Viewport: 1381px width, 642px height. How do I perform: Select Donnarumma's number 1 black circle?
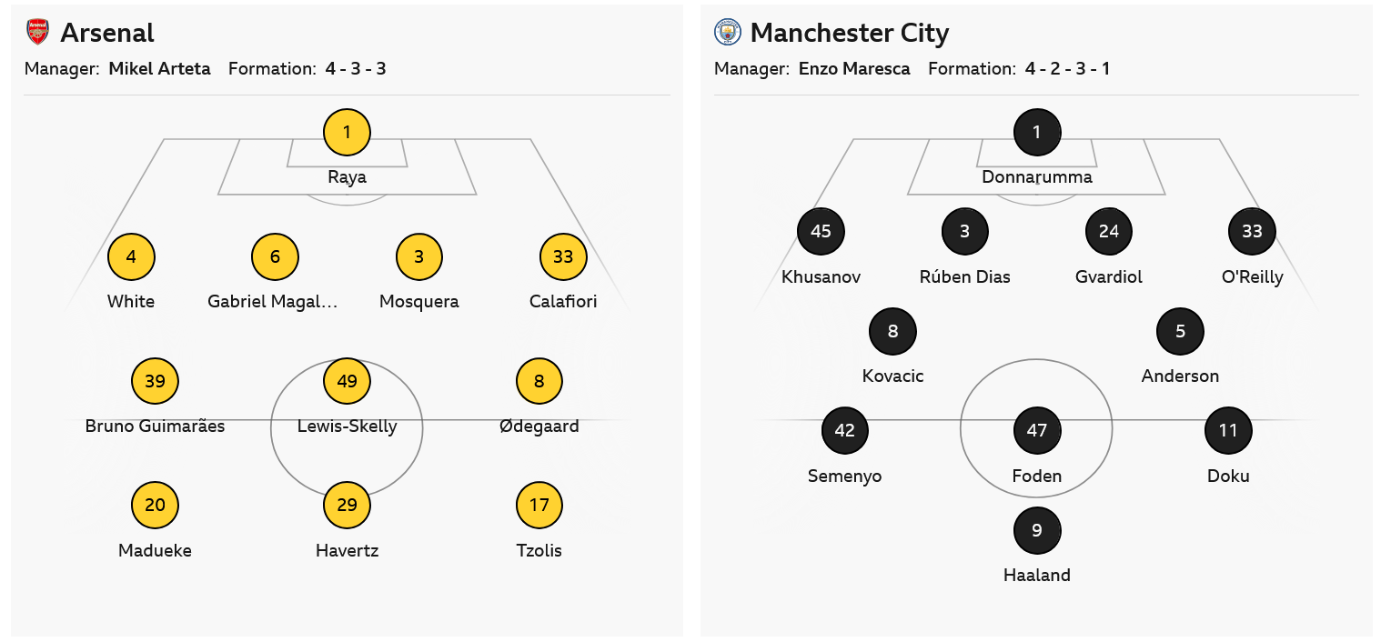click(x=1037, y=133)
